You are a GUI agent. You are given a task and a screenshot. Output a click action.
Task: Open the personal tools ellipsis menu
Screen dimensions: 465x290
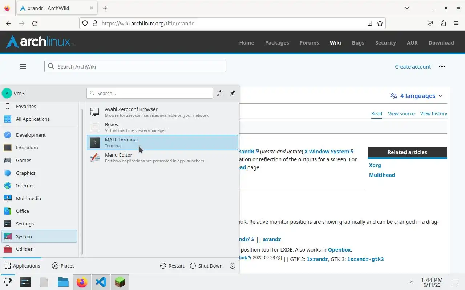click(442, 66)
